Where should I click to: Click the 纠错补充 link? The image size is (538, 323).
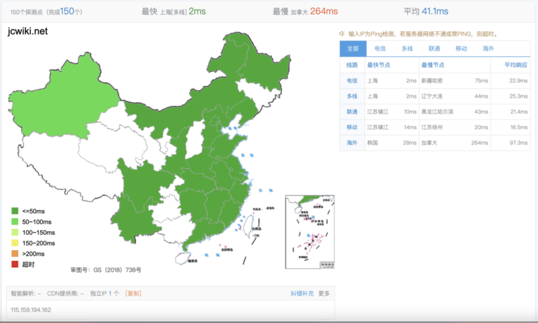pos(302,294)
